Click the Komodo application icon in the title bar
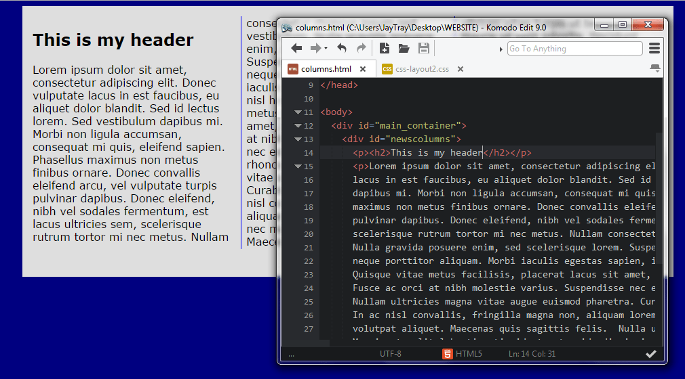This screenshot has height=379, width=685. click(x=287, y=28)
